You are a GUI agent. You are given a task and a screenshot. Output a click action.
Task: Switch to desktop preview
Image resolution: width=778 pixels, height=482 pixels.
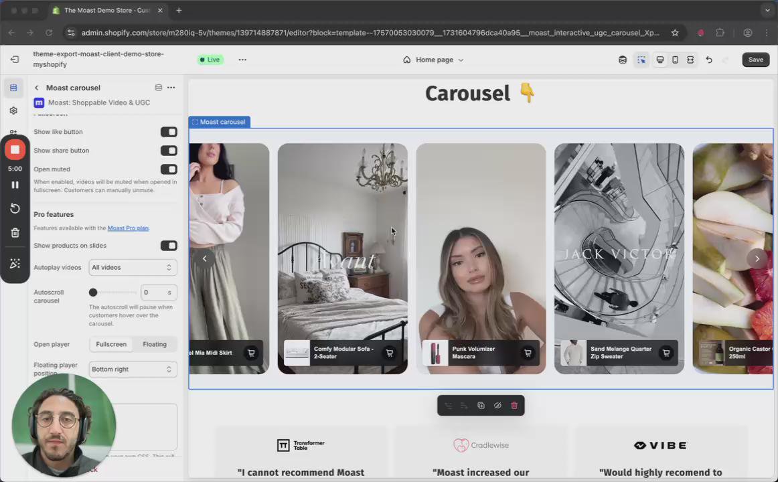pos(660,60)
